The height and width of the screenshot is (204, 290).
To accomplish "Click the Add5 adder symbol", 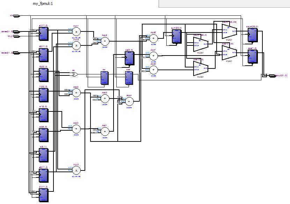I will click(x=105, y=41).
